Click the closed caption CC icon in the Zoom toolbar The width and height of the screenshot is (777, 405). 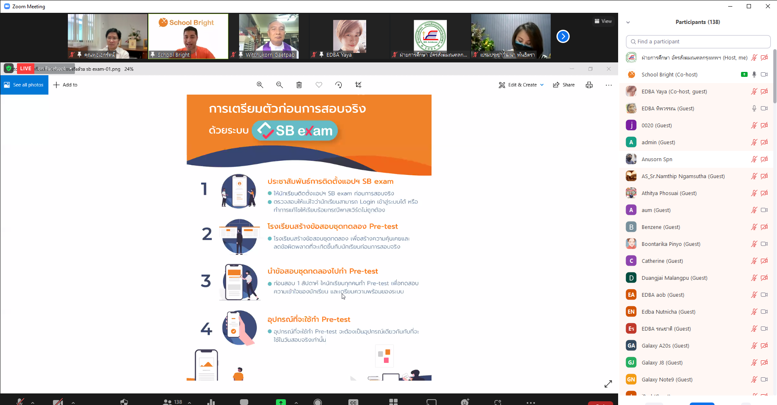(x=353, y=402)
